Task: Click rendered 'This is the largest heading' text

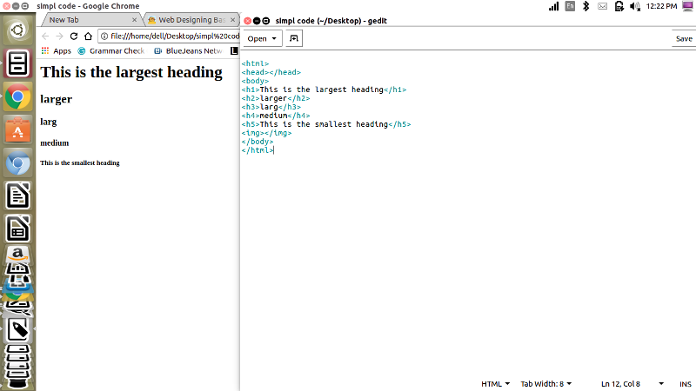Action: [x=131, y=72]
